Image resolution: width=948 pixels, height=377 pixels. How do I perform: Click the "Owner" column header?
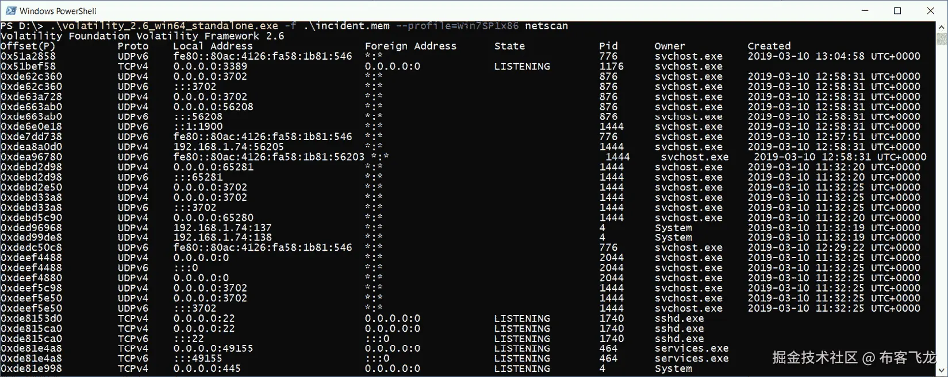pos(670,46)
